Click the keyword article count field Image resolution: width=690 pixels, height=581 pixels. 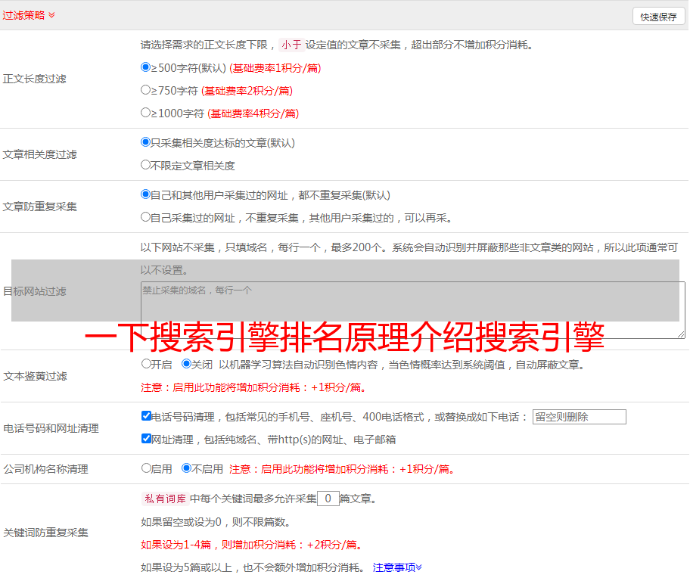click(x=328, y=499)
